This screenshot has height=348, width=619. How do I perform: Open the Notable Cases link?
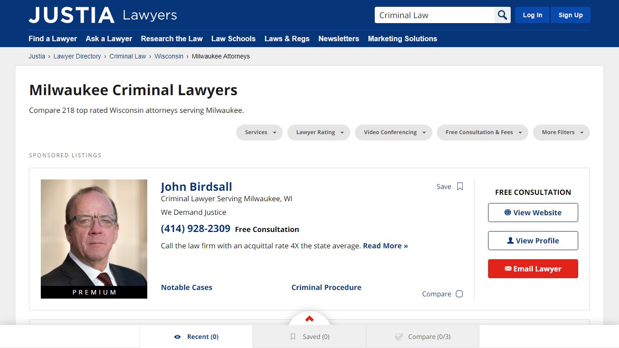point(187,287)
